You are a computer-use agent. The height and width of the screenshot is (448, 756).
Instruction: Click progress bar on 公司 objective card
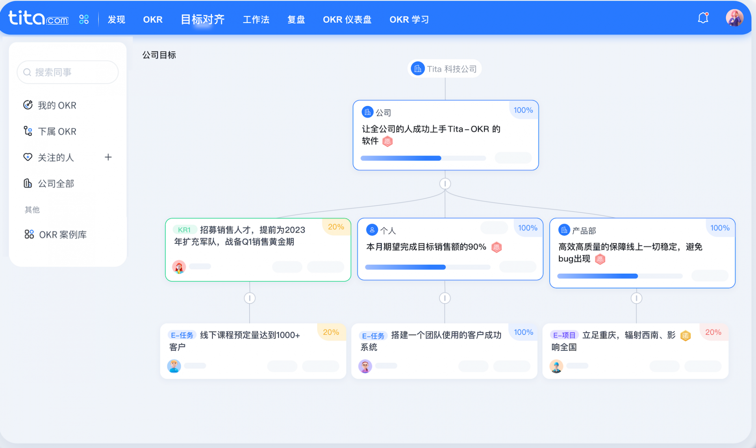423,158
